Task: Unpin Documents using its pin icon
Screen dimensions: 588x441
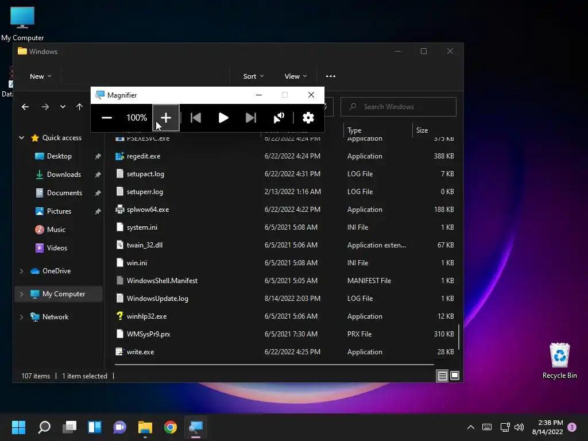Action: pos(98,193)
